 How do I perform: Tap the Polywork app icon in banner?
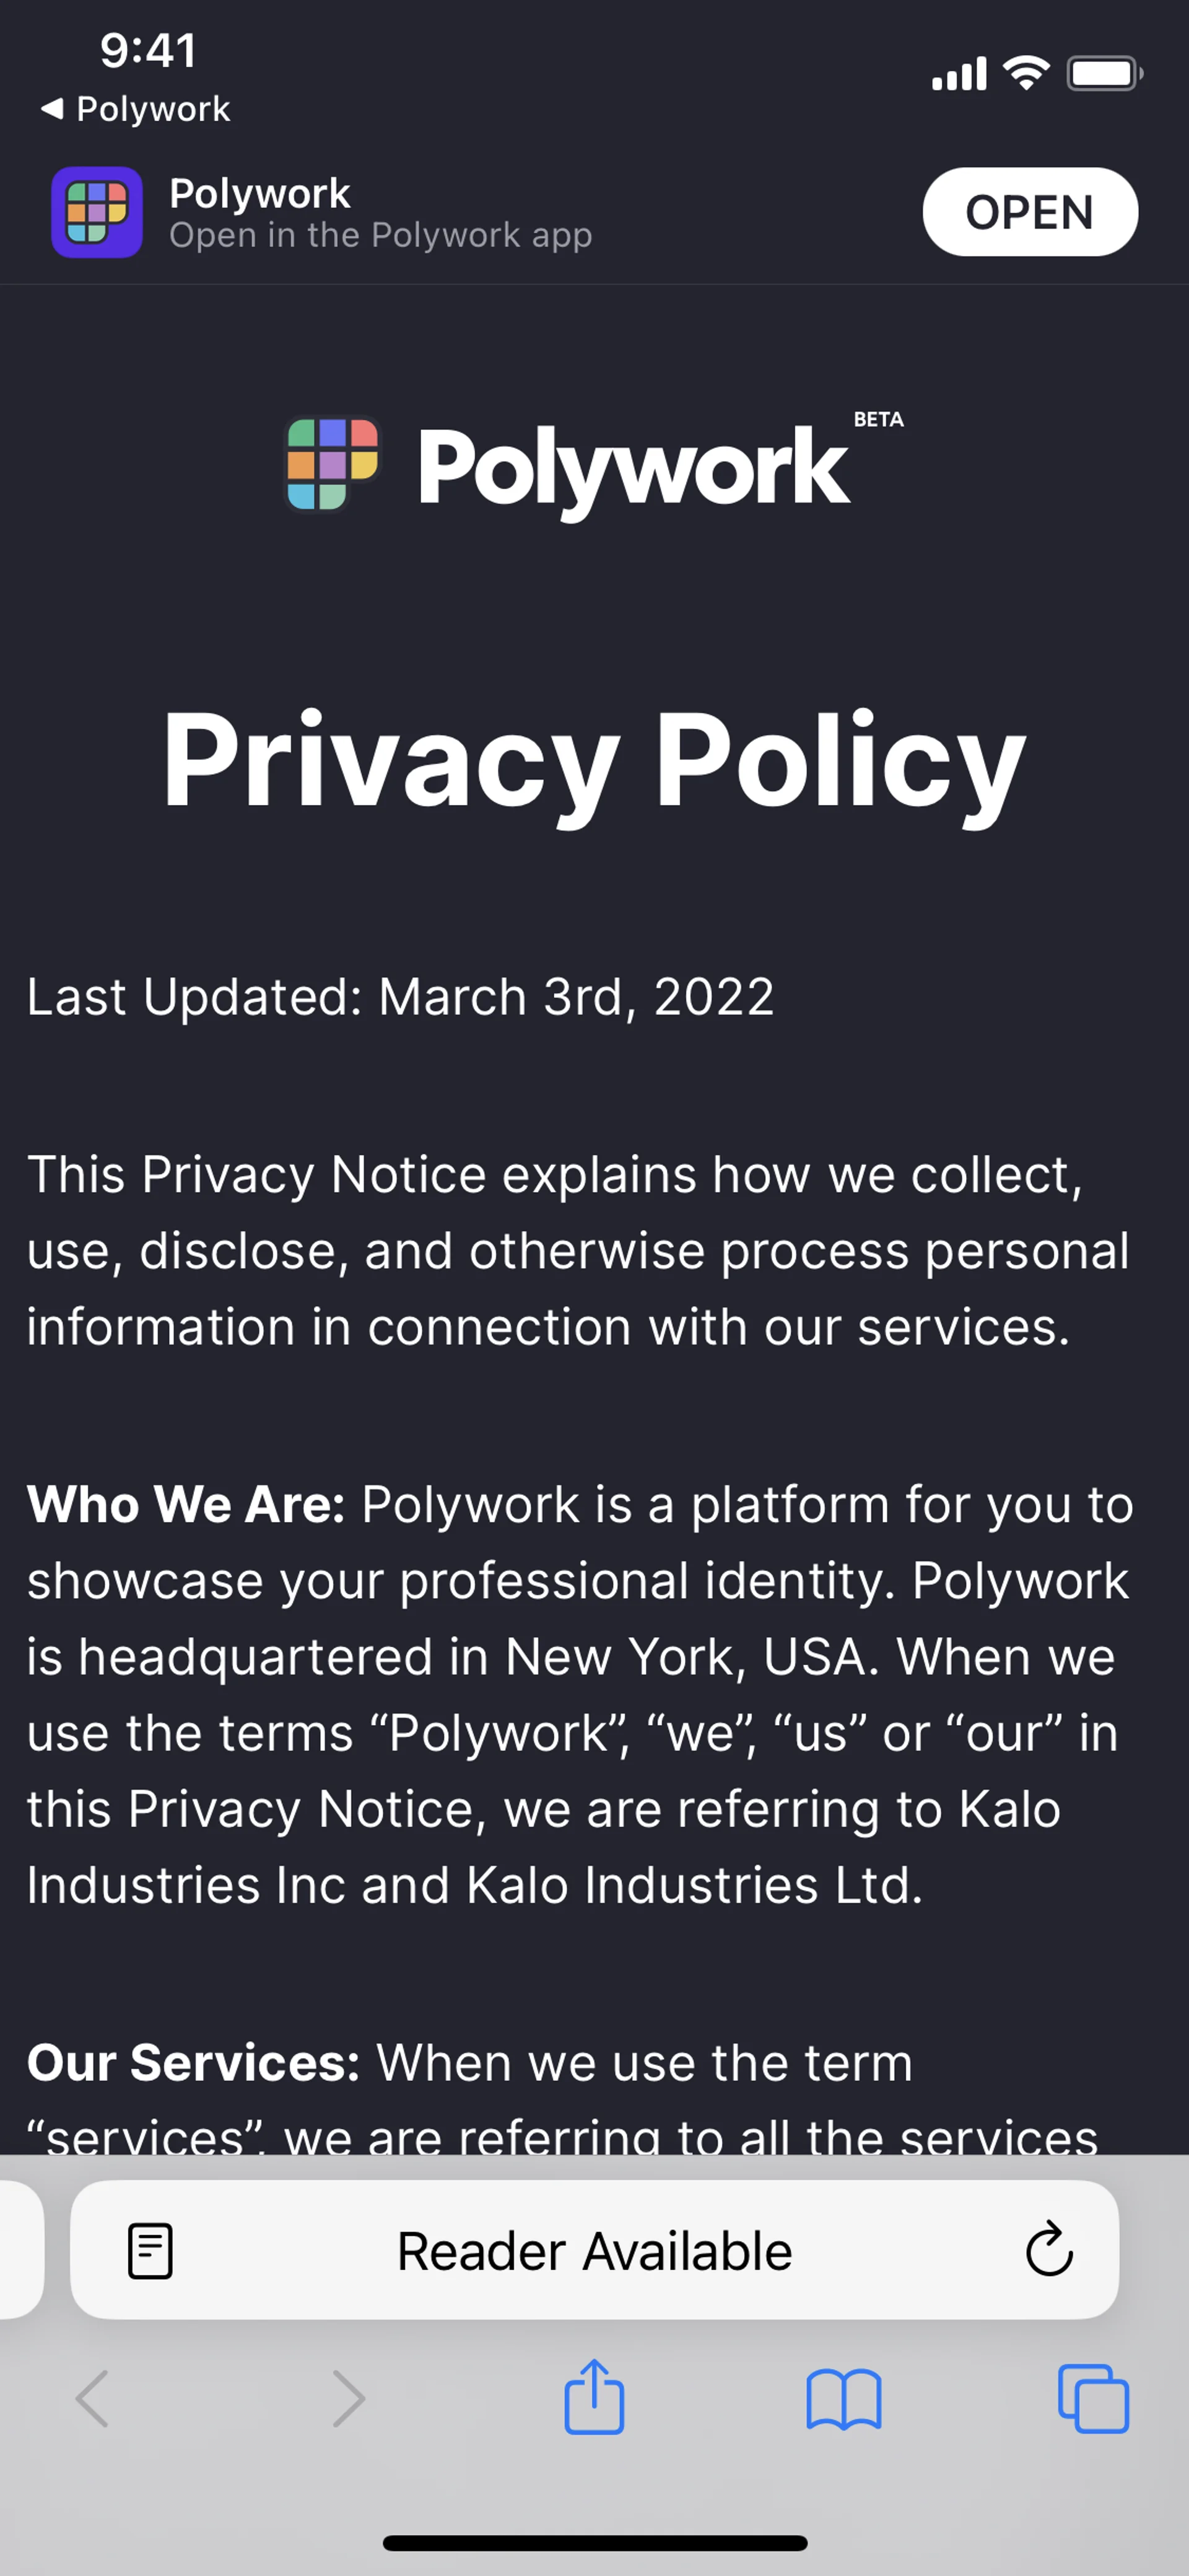(x=97, y=212)
